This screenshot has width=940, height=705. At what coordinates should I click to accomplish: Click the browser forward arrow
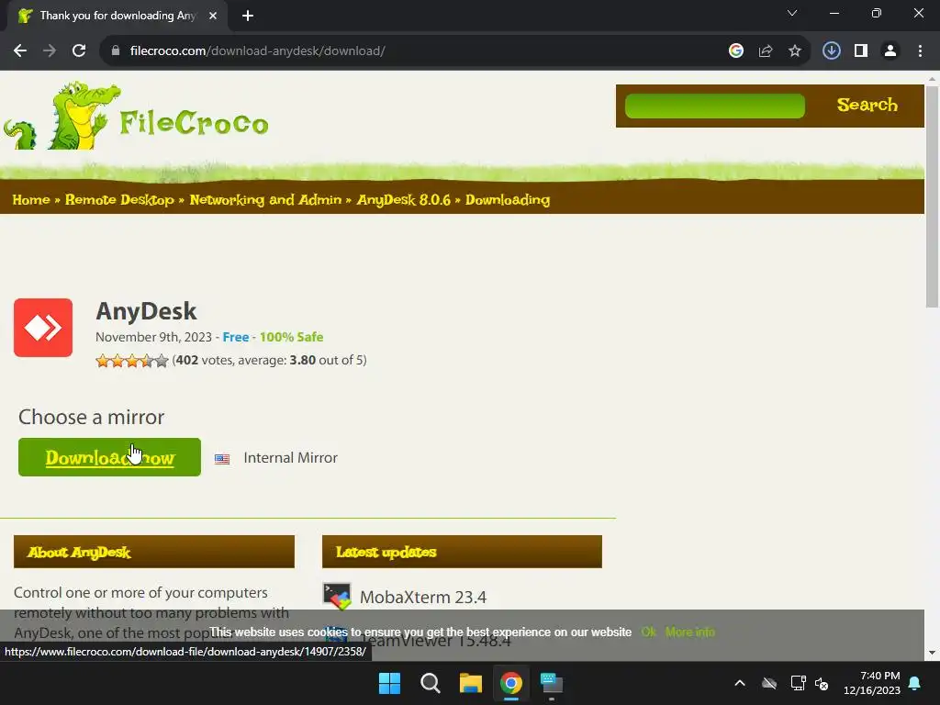50,51
